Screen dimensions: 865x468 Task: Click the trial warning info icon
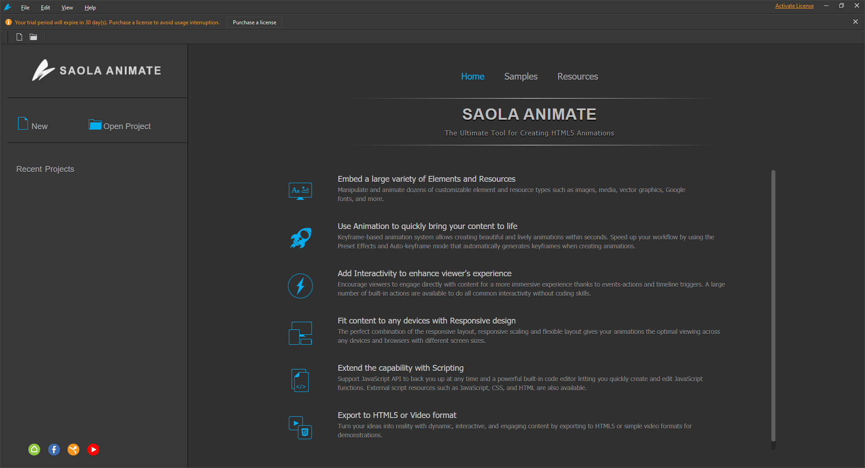click(9, 22)
